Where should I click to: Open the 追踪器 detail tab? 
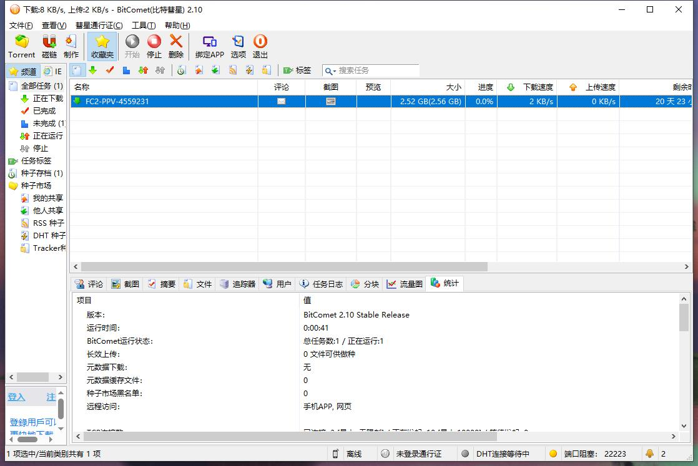point(238,284)
